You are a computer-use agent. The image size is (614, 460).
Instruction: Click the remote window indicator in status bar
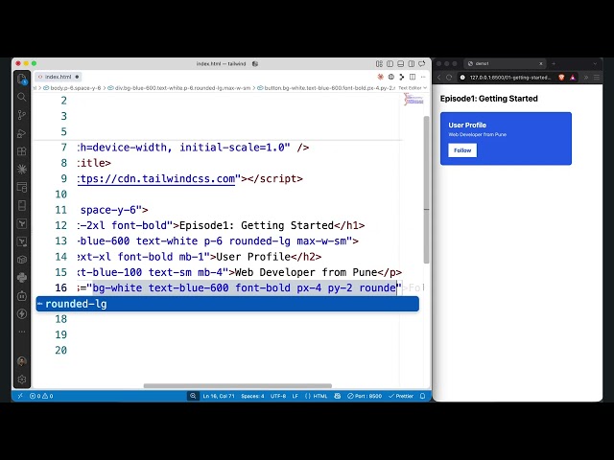coord(20,396)
